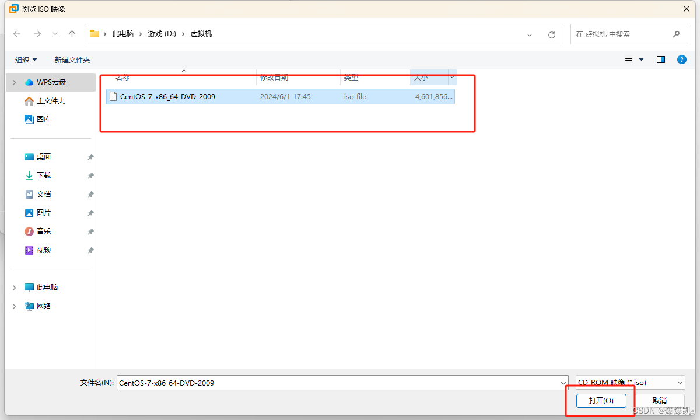Viewport: 700px width, 420px height.
Task: Expand the 此电脑 tree node
Action: (x=15, y=288)
